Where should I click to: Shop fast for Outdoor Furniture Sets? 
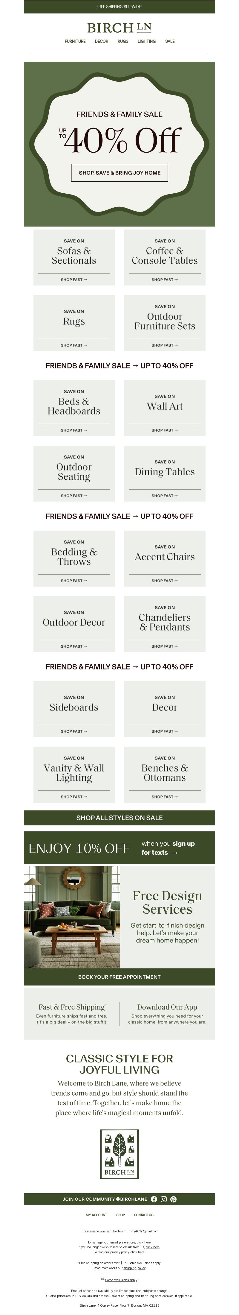point(165,345)
